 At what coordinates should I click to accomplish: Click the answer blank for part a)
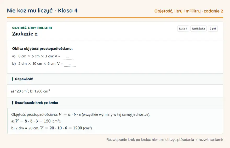pyautogui.click(x=67, y=57)
